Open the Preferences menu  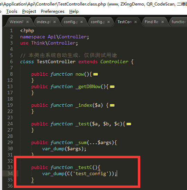pyautogui.click(x=53, y=11)
